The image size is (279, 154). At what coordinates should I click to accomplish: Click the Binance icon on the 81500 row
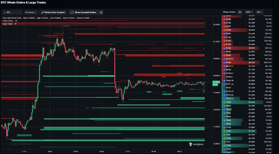click(224, 37)
